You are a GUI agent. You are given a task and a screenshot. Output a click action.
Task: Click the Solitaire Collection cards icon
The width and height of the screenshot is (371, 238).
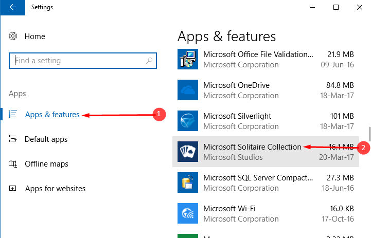pyautogui.click(x=187, y=152)
